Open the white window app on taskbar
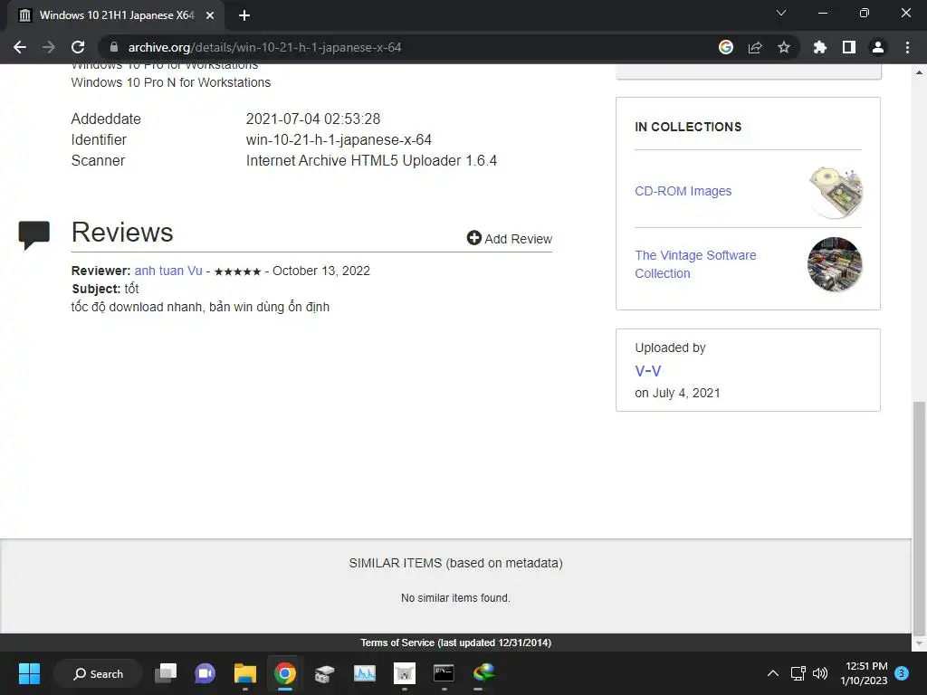Image resolution: width=927 pixels, height=695 pixels. (x=405, y=673)
